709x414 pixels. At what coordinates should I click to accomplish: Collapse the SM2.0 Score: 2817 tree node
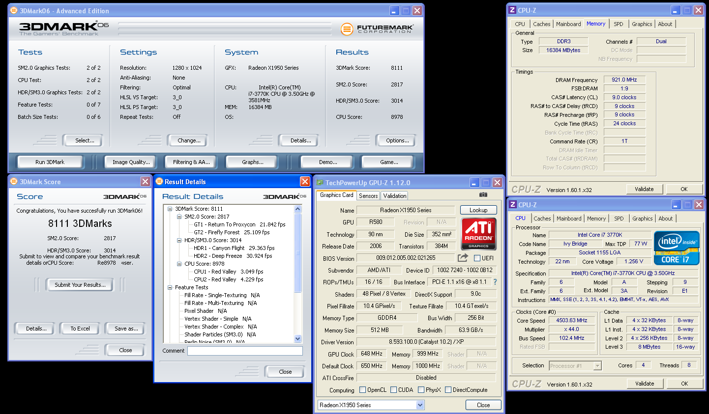(179, 217)
